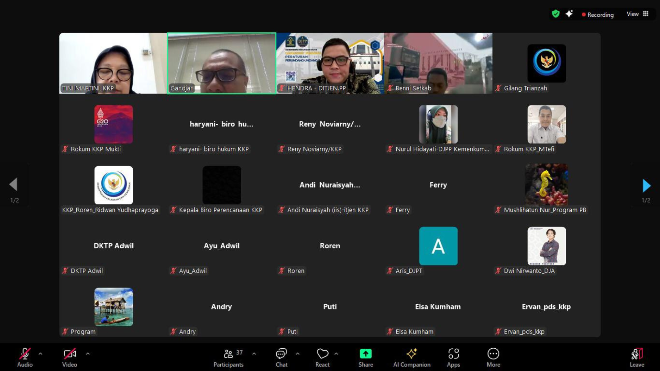Click muted mic icon for Puti
Viewport: 660px width, 371px height.
point(282,331)
